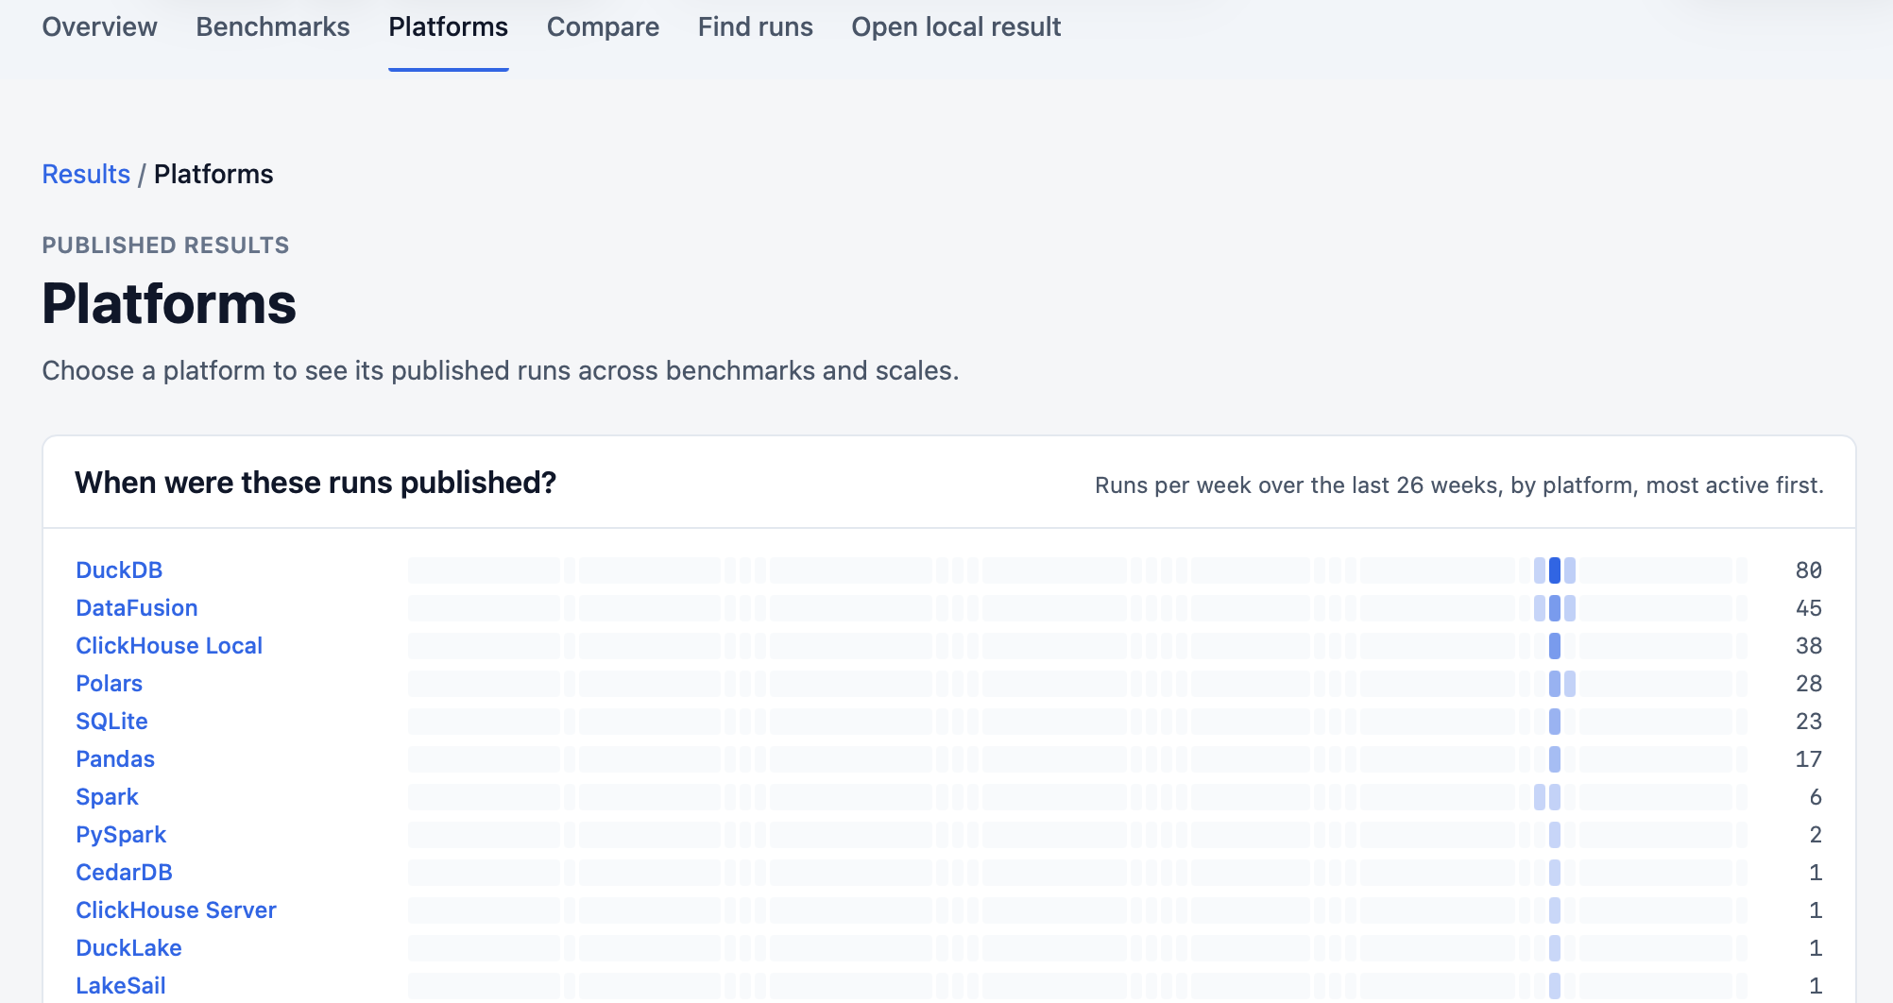This screenshot has height=1003, width=1893.
Task: Click the run count 17 for Pandas
Action: (x=1808, y=759)
